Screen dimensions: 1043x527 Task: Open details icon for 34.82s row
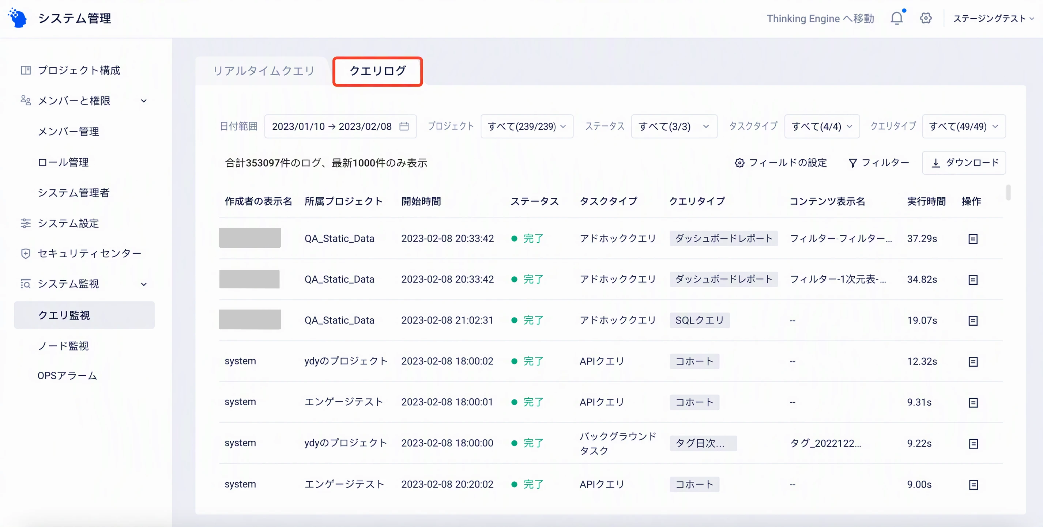click(973, 280)
